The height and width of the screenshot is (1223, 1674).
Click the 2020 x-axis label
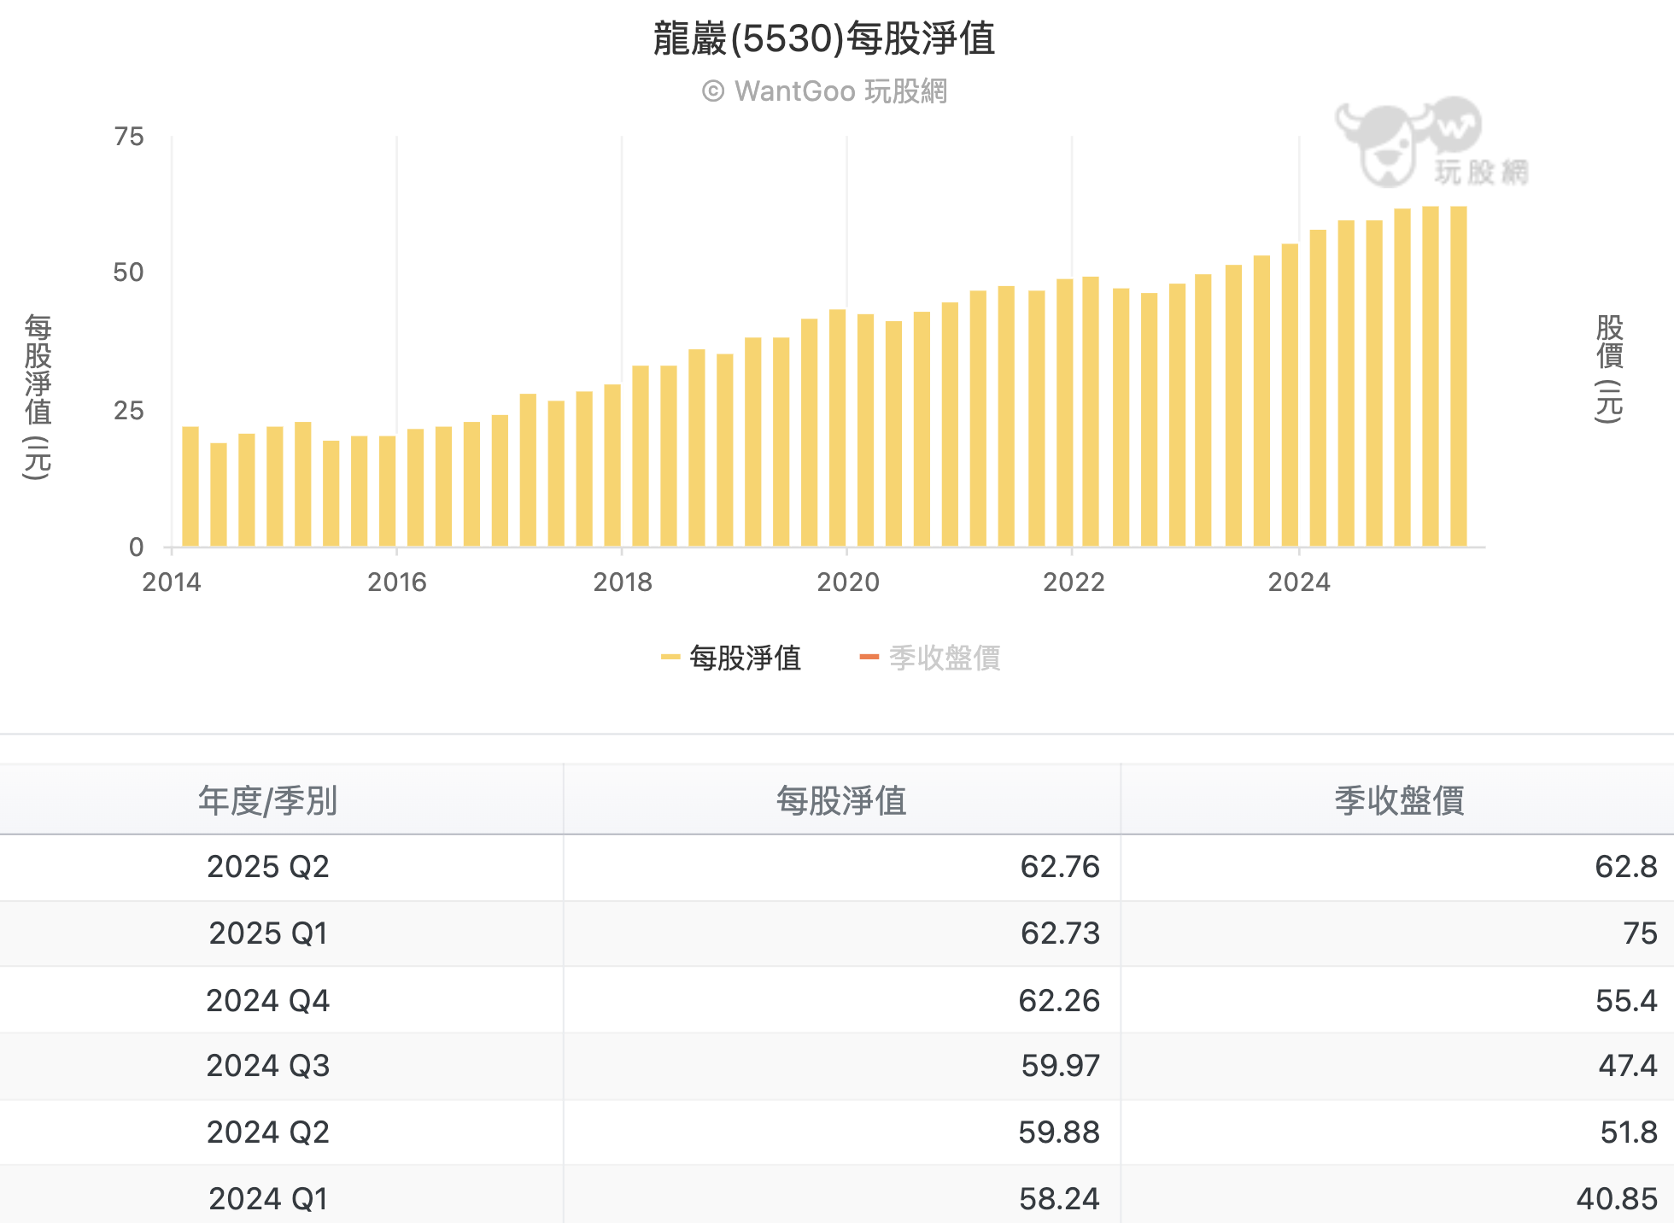point(847,582)
